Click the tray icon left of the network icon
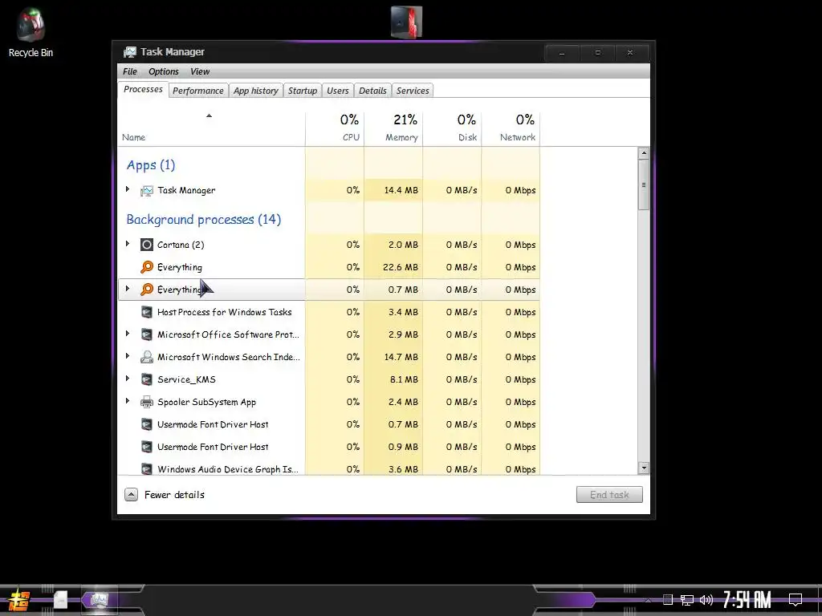The width and height of the screenshot is (822, 616). (x=667, y=600)
